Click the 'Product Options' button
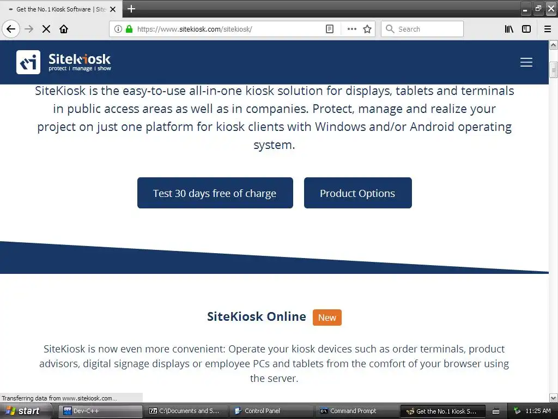The image size is (558, 419). point(357,193)
